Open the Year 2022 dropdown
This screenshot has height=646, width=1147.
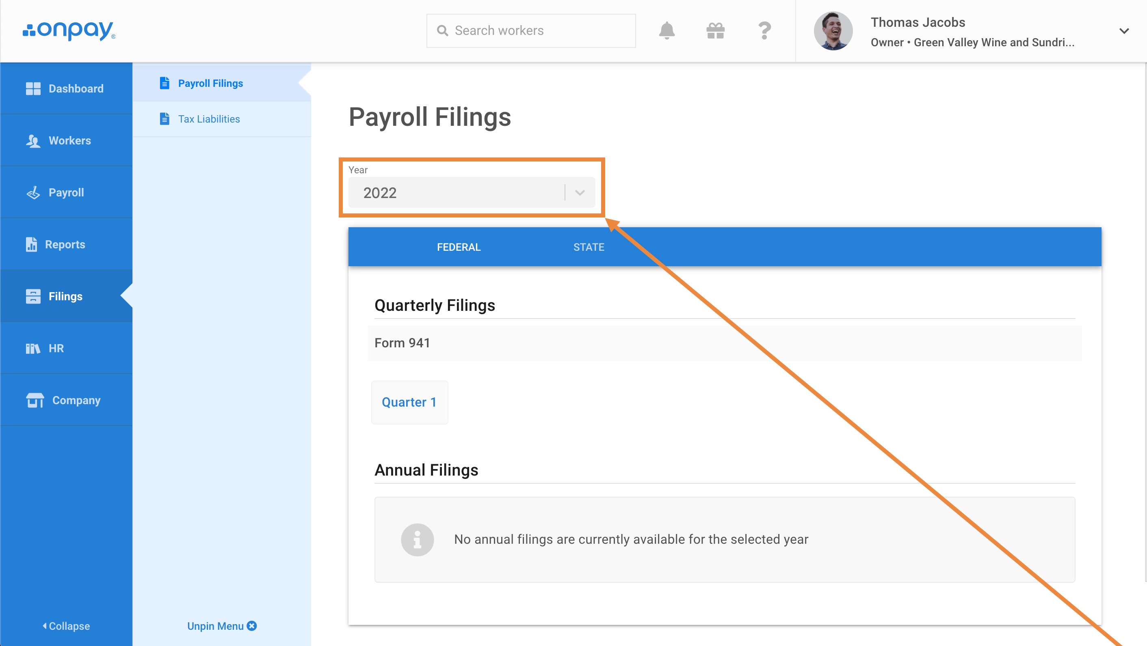click(x=472, y=193)
